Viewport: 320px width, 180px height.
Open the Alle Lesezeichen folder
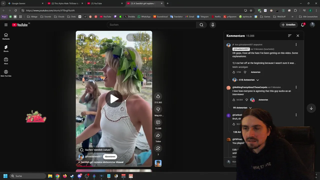click(x=308, y=17)
